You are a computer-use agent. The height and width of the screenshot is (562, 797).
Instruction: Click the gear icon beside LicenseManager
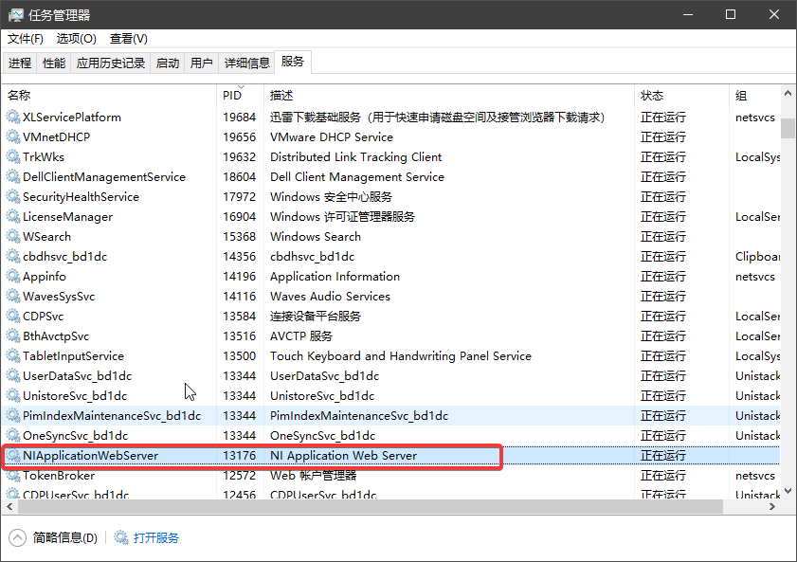pos(13,217)
